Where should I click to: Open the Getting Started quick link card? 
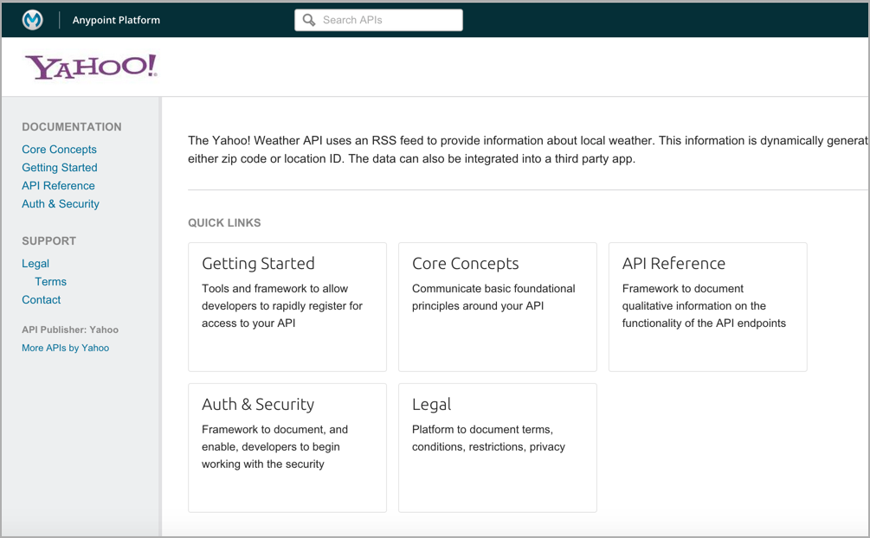287,306
